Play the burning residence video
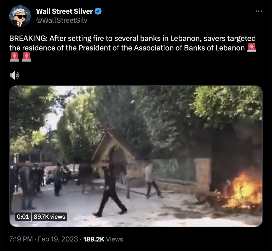This screenshot has width=272, height=251. (136, 156)
